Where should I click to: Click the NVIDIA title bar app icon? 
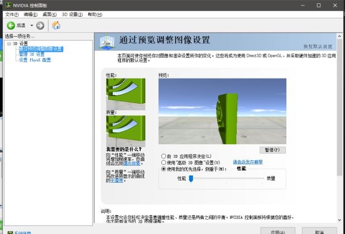click(x=8, y=5)
